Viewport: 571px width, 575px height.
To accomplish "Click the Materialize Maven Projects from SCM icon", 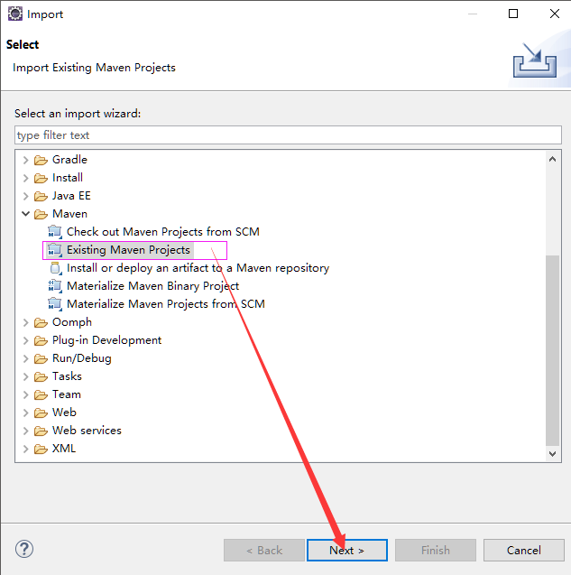I will (x=55, y=304).
